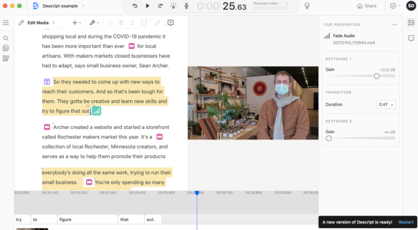Click the video preview of the masked man
This screenshot has height=230, width=418.
click(253, 103)
